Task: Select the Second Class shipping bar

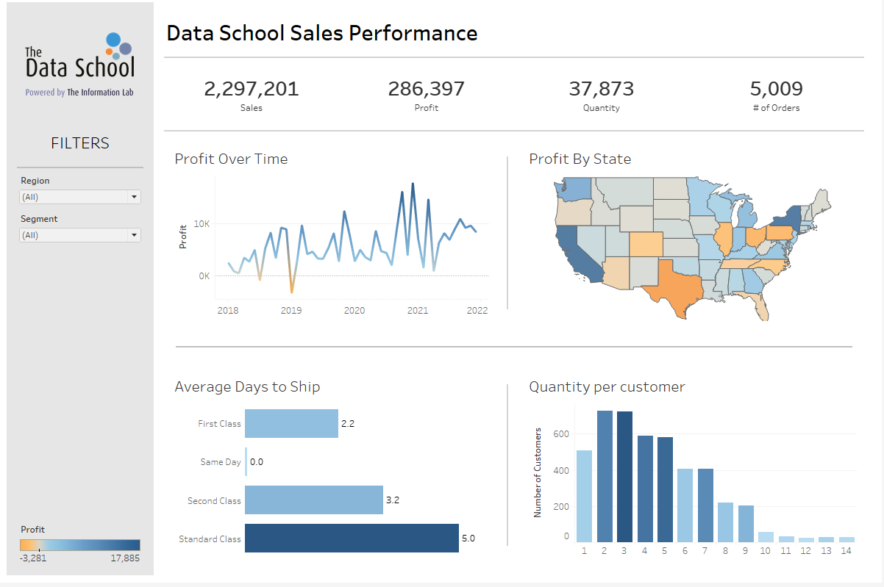Action: [314, 500]
